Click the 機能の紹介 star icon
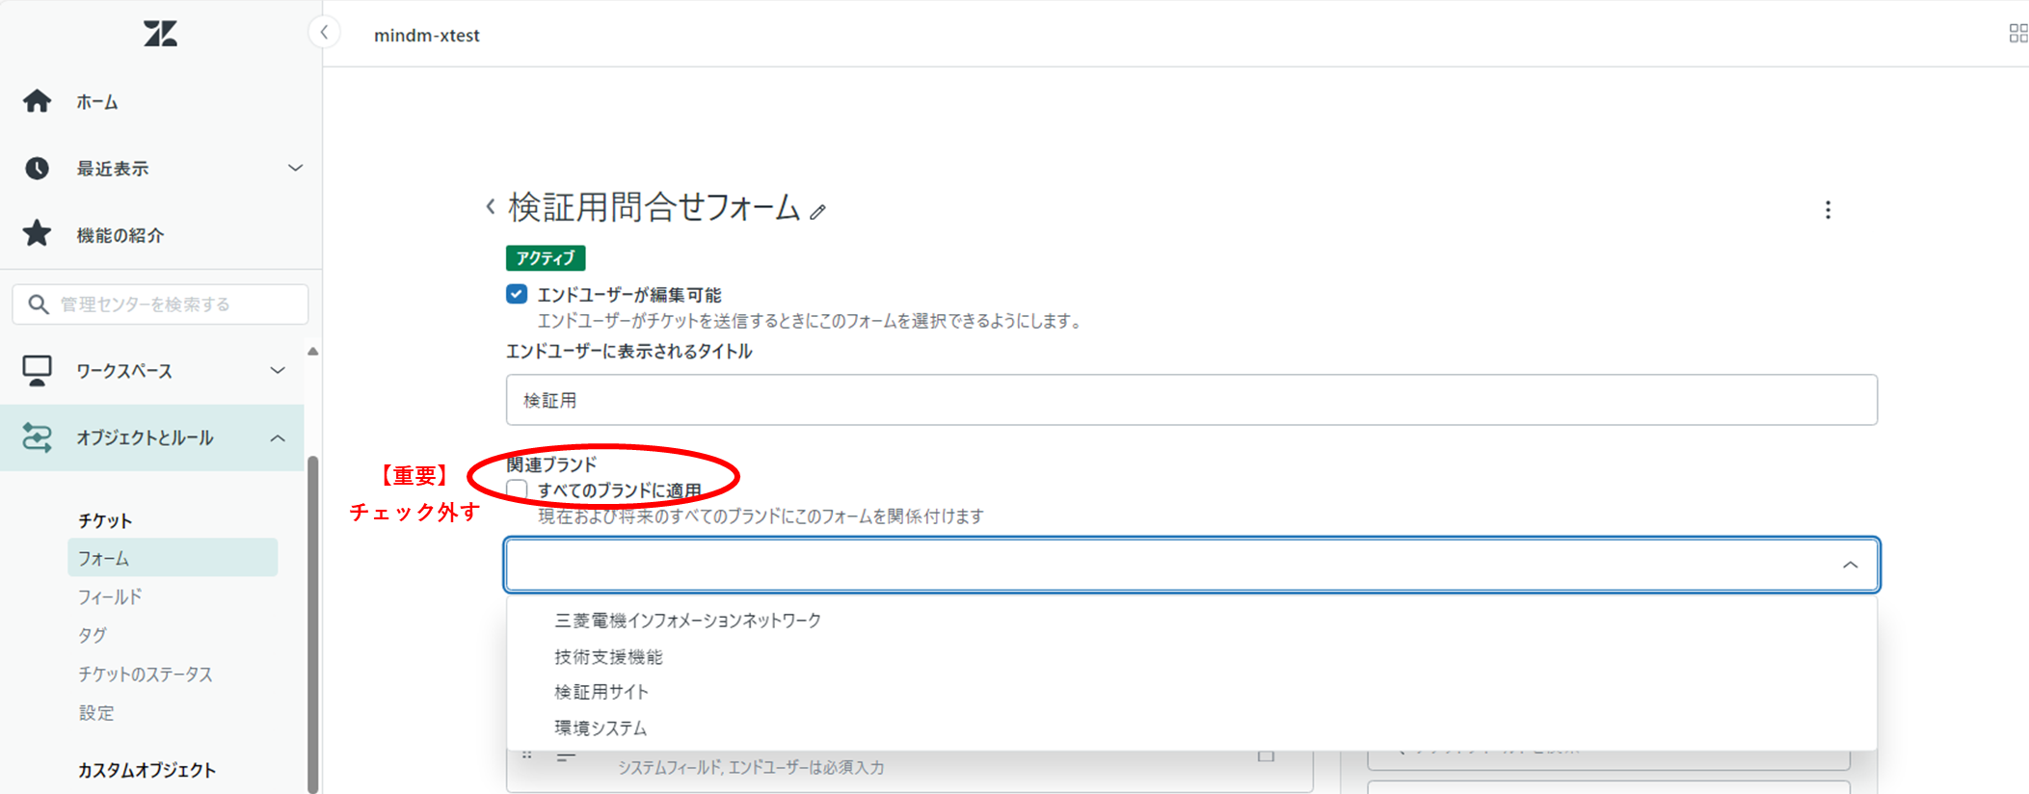The width and height of the screenshot is (2029, 794). click(x=38, y=234)
